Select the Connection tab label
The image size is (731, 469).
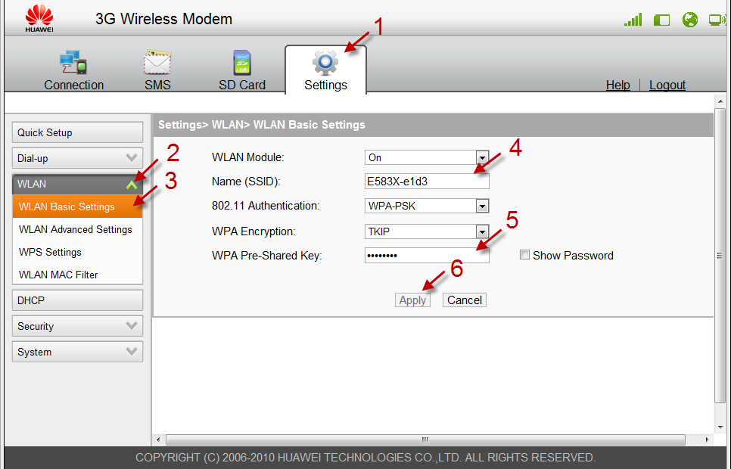73,85
